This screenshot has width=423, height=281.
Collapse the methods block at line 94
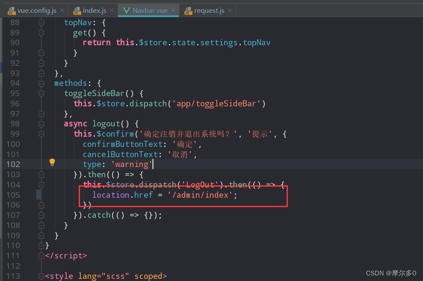41,84
